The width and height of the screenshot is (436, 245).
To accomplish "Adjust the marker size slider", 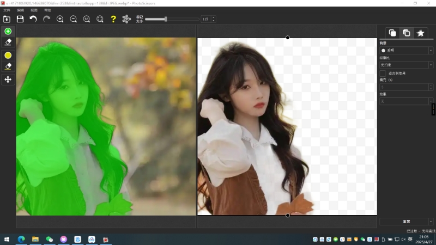I will click(x=166, y=19).
